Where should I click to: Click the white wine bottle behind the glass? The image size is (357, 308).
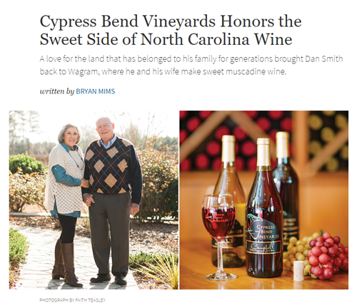click(229, 201)
